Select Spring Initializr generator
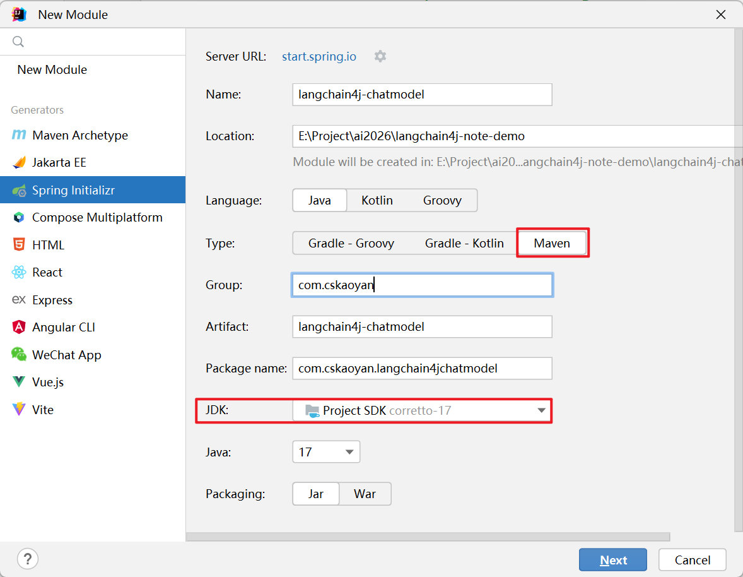Viewport: 743px width, 577px height. coord(93,190)
